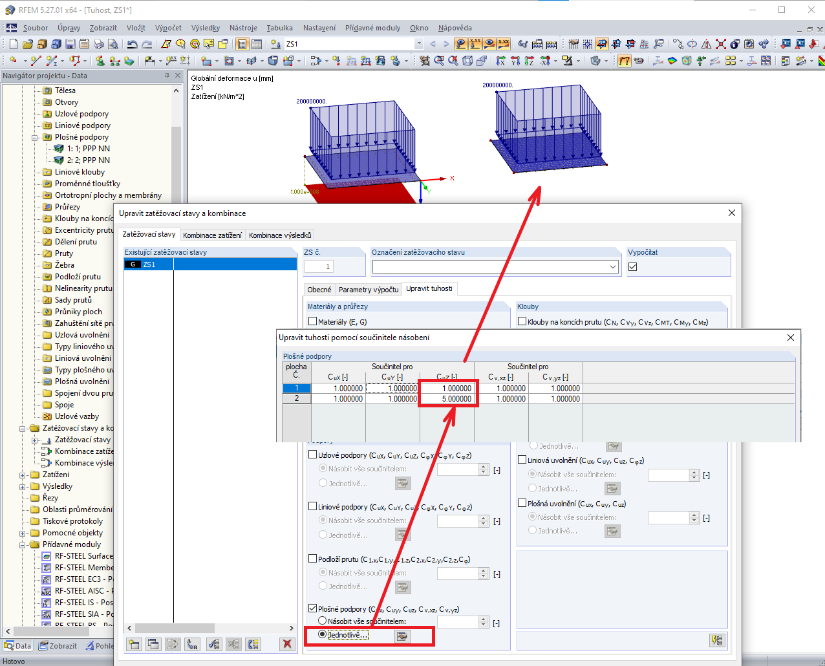
Task: Switch to Kombinace výsledků tab
Action: 280,235
